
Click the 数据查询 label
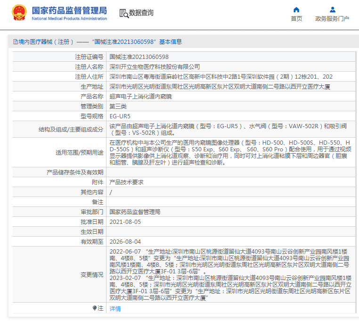[141, 13]
